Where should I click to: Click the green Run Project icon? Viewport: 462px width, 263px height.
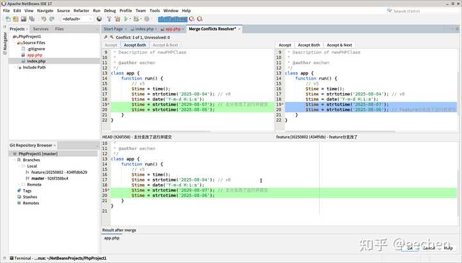pyautogui.click(x=126, y=19)
